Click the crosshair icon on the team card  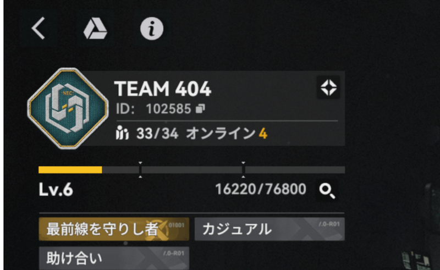point(328,87)
